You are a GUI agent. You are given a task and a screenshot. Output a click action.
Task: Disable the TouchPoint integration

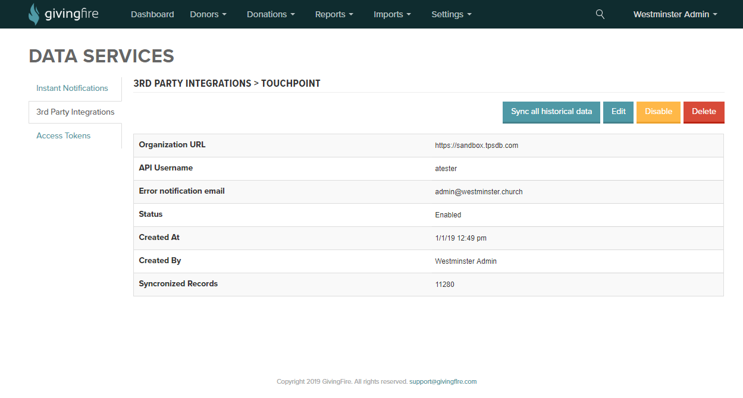tap(659, 112)
